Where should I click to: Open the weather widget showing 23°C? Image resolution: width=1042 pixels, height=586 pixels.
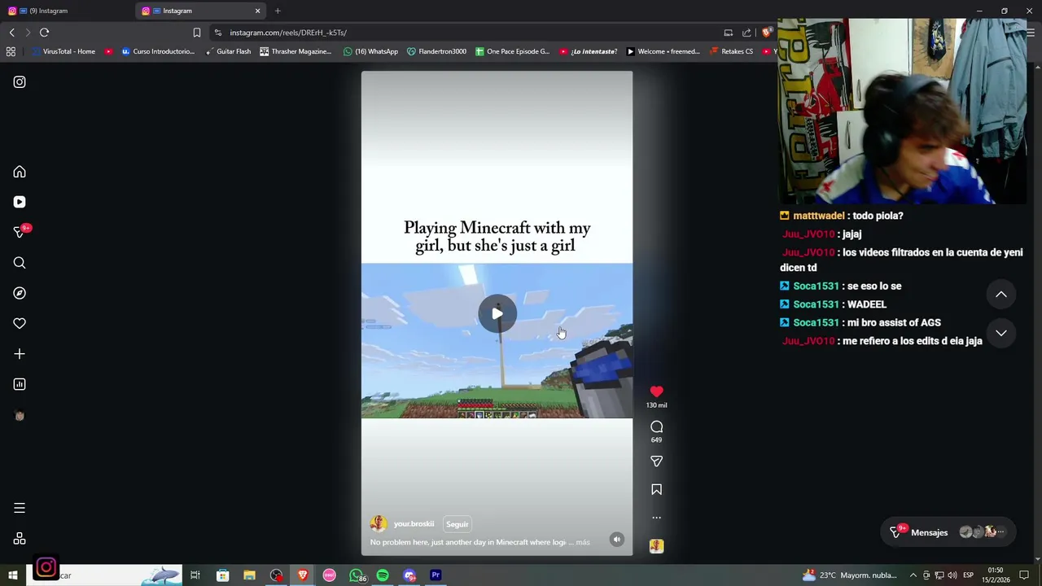850,575
